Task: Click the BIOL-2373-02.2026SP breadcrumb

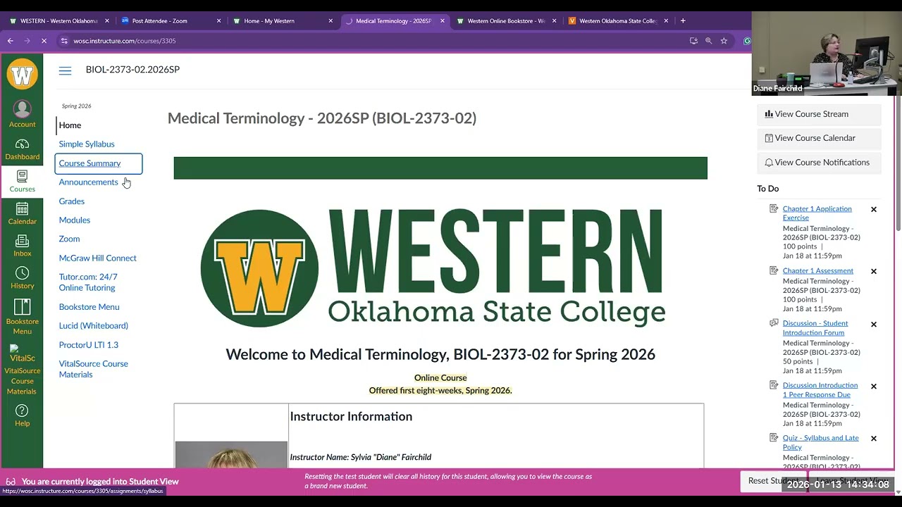Action: [132, 70]
